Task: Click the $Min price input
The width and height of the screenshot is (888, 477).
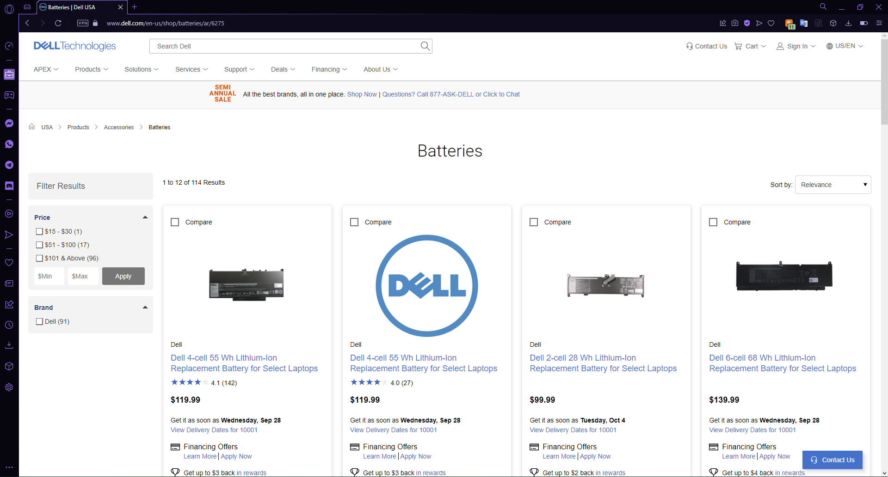Action: (49, 276)
